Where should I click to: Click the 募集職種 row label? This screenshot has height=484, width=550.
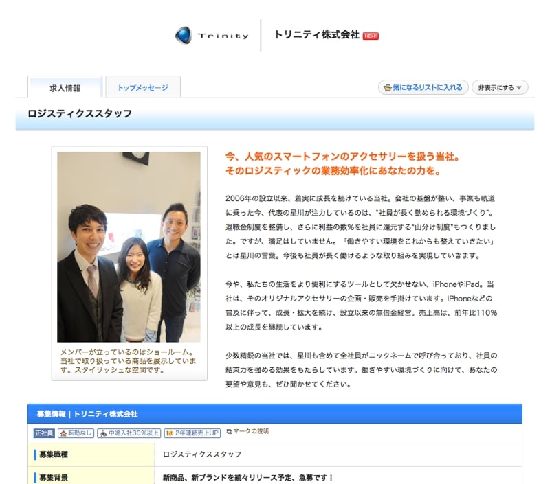54,454
